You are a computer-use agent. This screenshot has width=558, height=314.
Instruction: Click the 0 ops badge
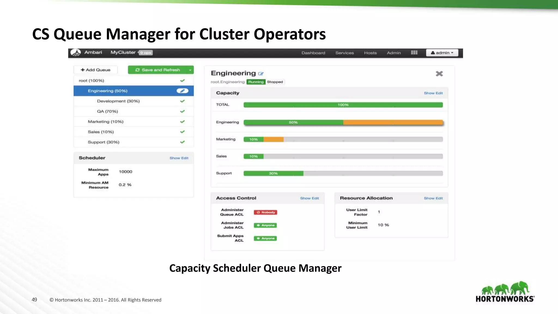[x=146, y=53]
